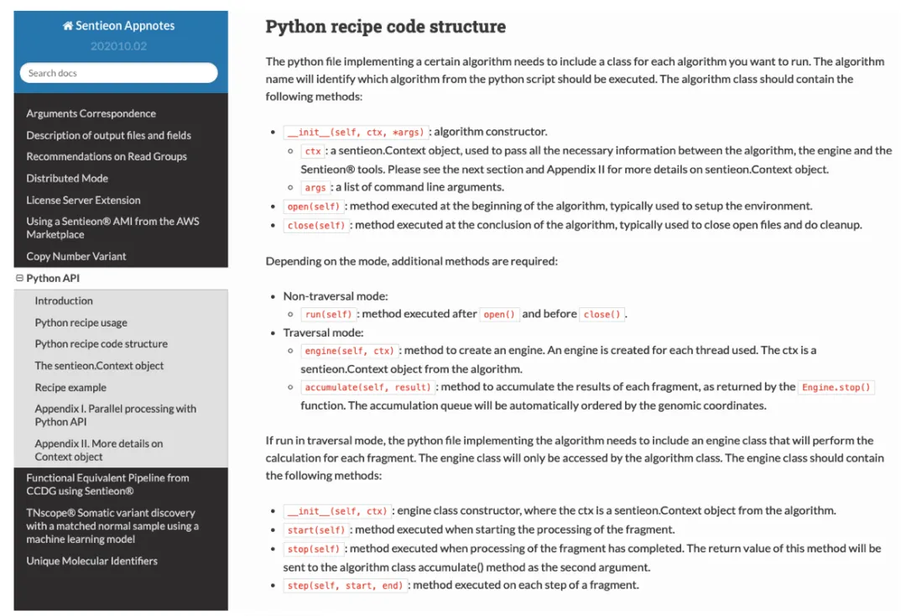Open the Recipe example subsection
The height and width of the screenshot is (616, 906).
tap(70, 387)
